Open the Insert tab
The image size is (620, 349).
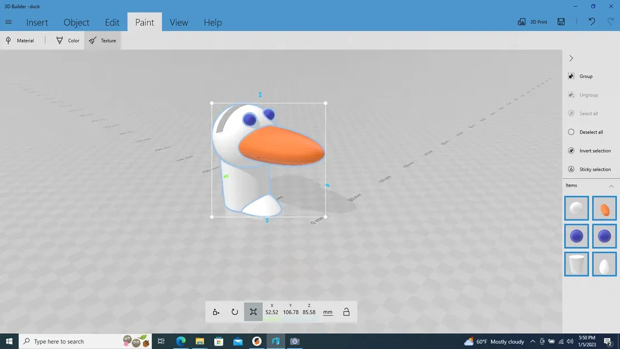(37, 22)
